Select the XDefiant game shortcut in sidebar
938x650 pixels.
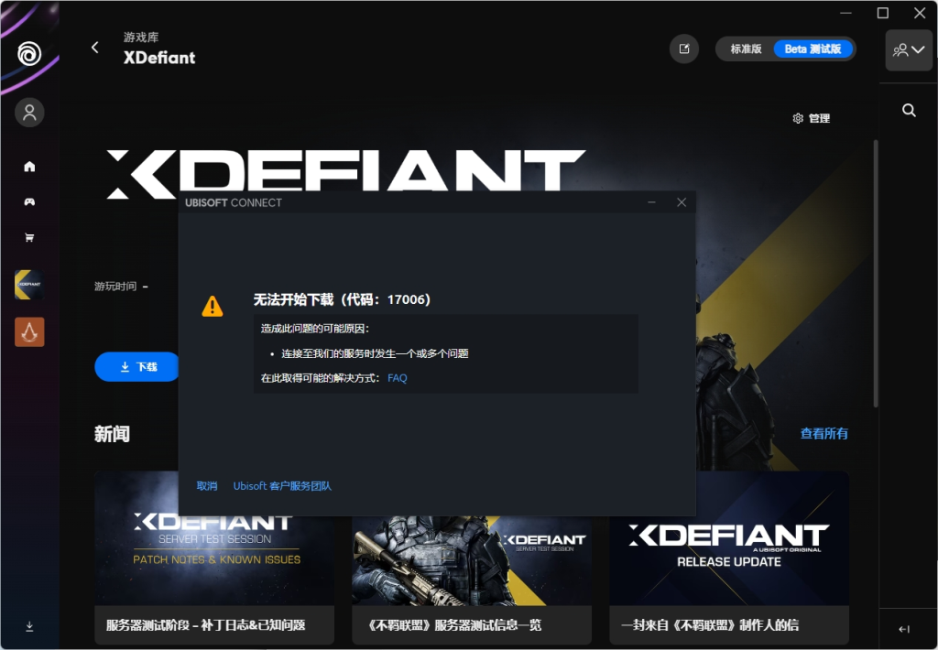(29, 285)
